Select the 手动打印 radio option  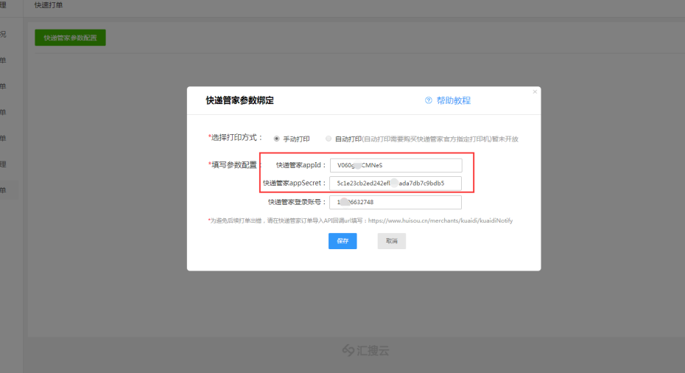coord(277,139)
